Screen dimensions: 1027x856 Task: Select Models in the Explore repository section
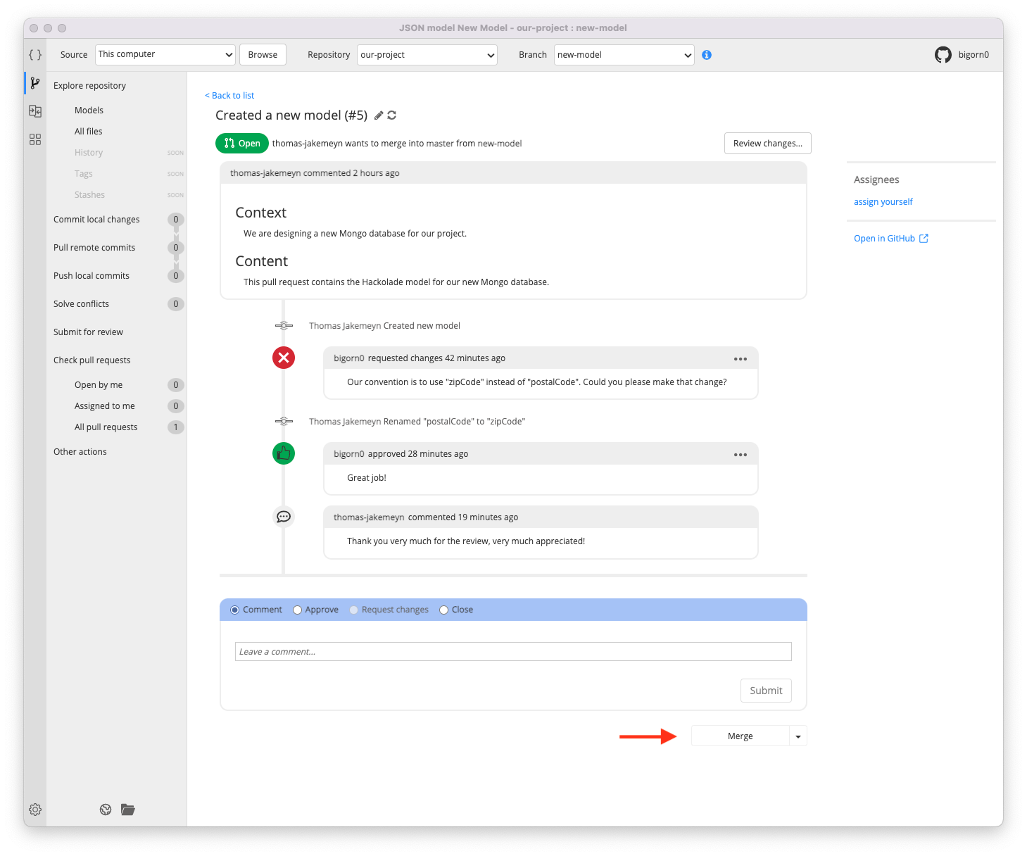tap(89, 110)
